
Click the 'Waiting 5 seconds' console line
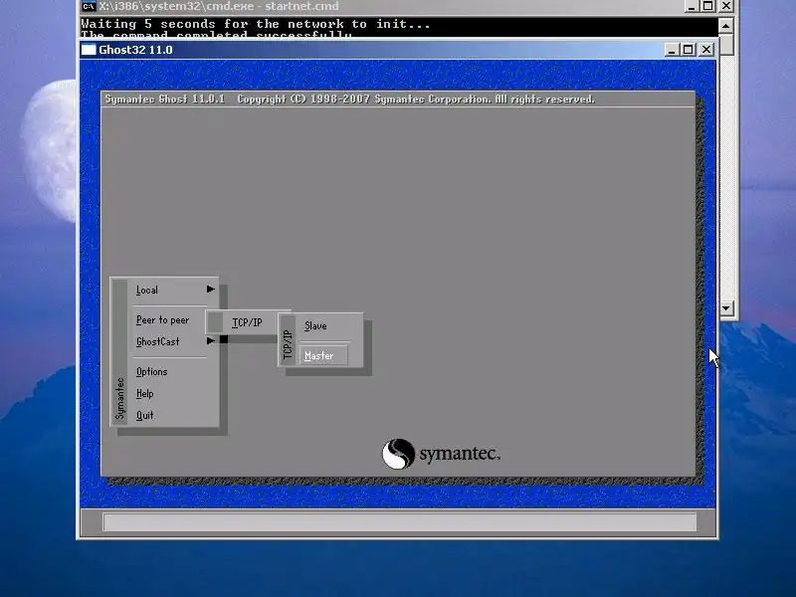256,24
